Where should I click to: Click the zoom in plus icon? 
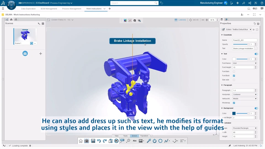[x=207, y=20]
